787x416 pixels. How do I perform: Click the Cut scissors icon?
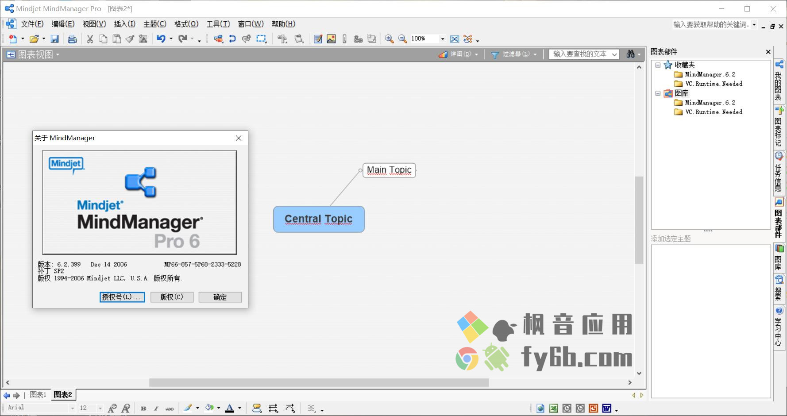(90, 39)
